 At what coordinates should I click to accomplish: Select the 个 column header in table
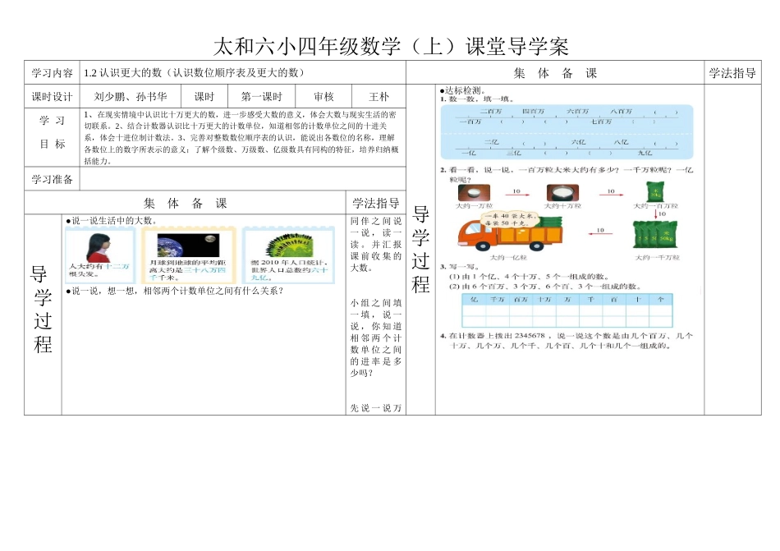tap(661, 300)
